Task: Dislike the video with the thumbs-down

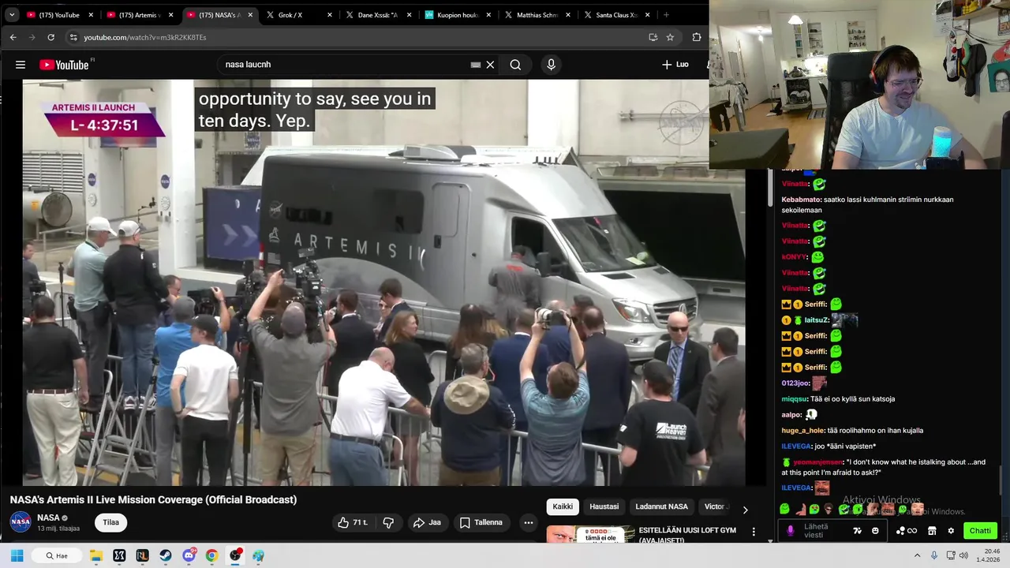Action: tap(387, 522)
